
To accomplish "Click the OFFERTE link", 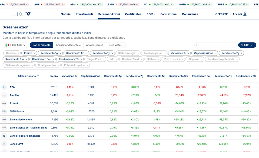I will pyautogui.click(x=221, y=14).
